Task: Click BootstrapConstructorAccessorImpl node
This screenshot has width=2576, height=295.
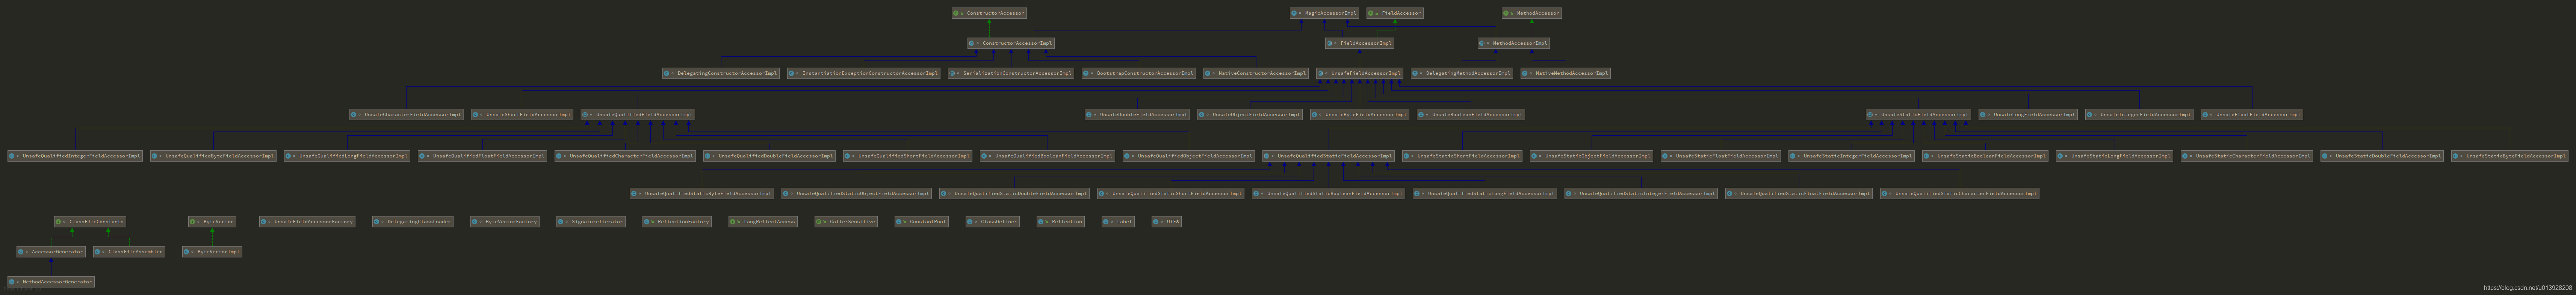Action: pyautogui.click(x=1138, y=73)
